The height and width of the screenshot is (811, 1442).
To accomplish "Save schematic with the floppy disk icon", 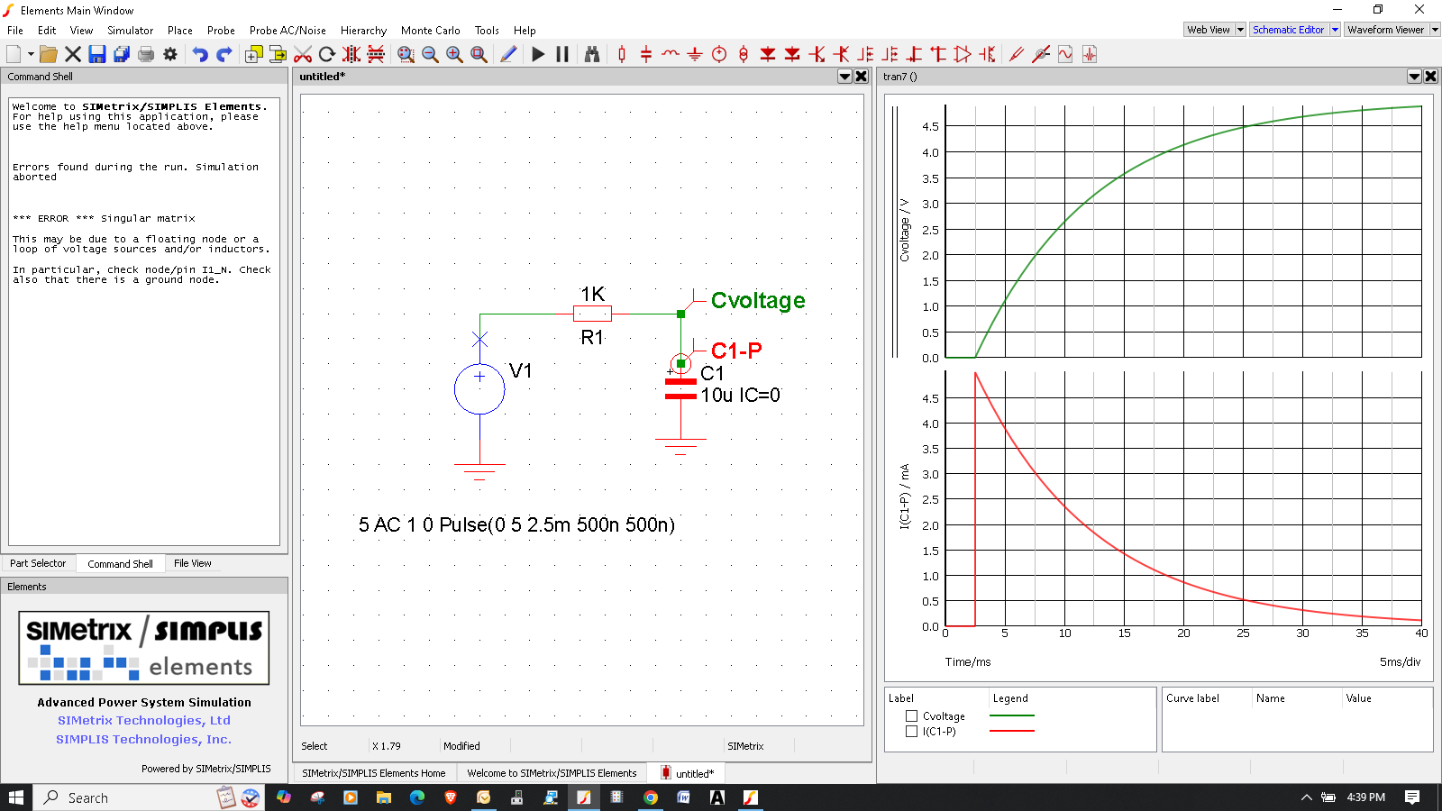I will [x=97, y=54].
